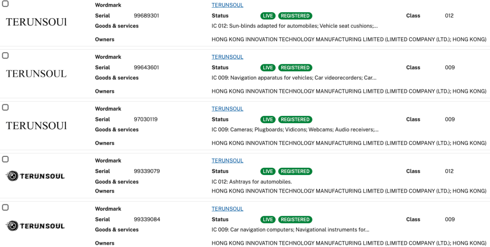The image size is (490, 247).
Task: Open TERUNSOUL link for serial 99689301
Action: point(227,5)
